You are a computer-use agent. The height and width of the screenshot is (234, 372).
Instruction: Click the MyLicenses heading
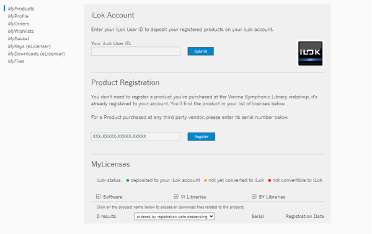tap(110, 164)
